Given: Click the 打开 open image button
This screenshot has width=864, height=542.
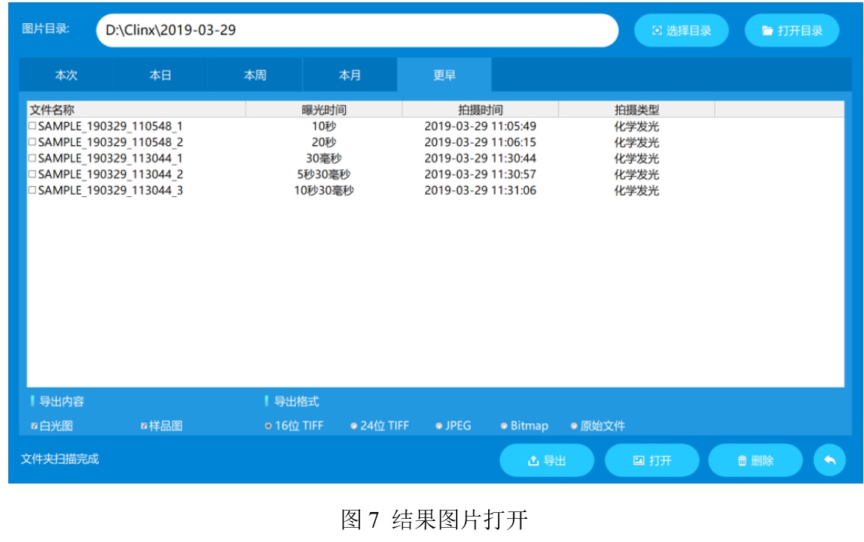Looking at the screenshot, I should (651, 460).
